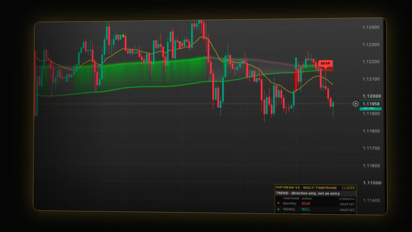
Task: Click the current price label 1.11958
Action: (x=371, y=104)
